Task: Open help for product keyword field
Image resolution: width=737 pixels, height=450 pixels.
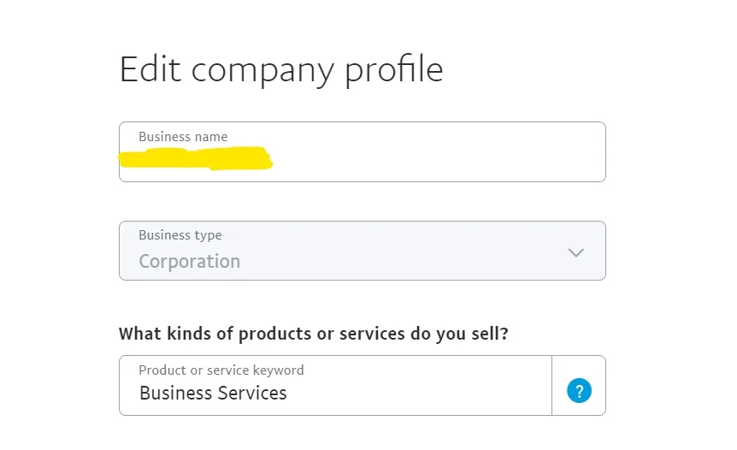Action: (x=579, y=391)
